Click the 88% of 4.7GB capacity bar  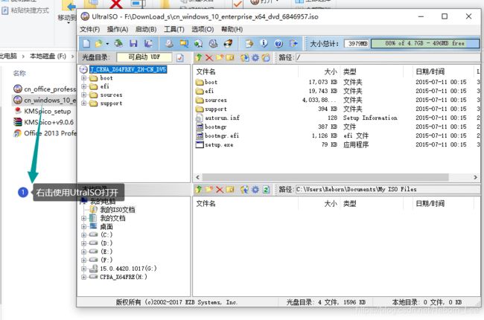click(x=425, y=43)
